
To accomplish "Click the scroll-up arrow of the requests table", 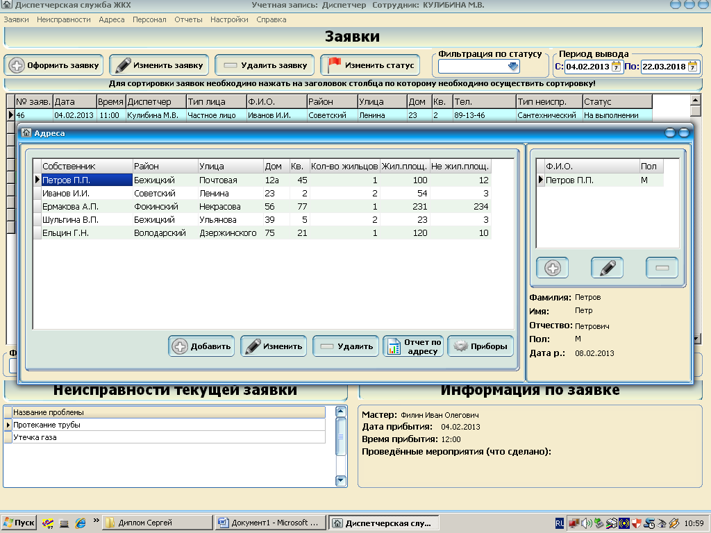I will pyautogui.click(x=695, y=100).
